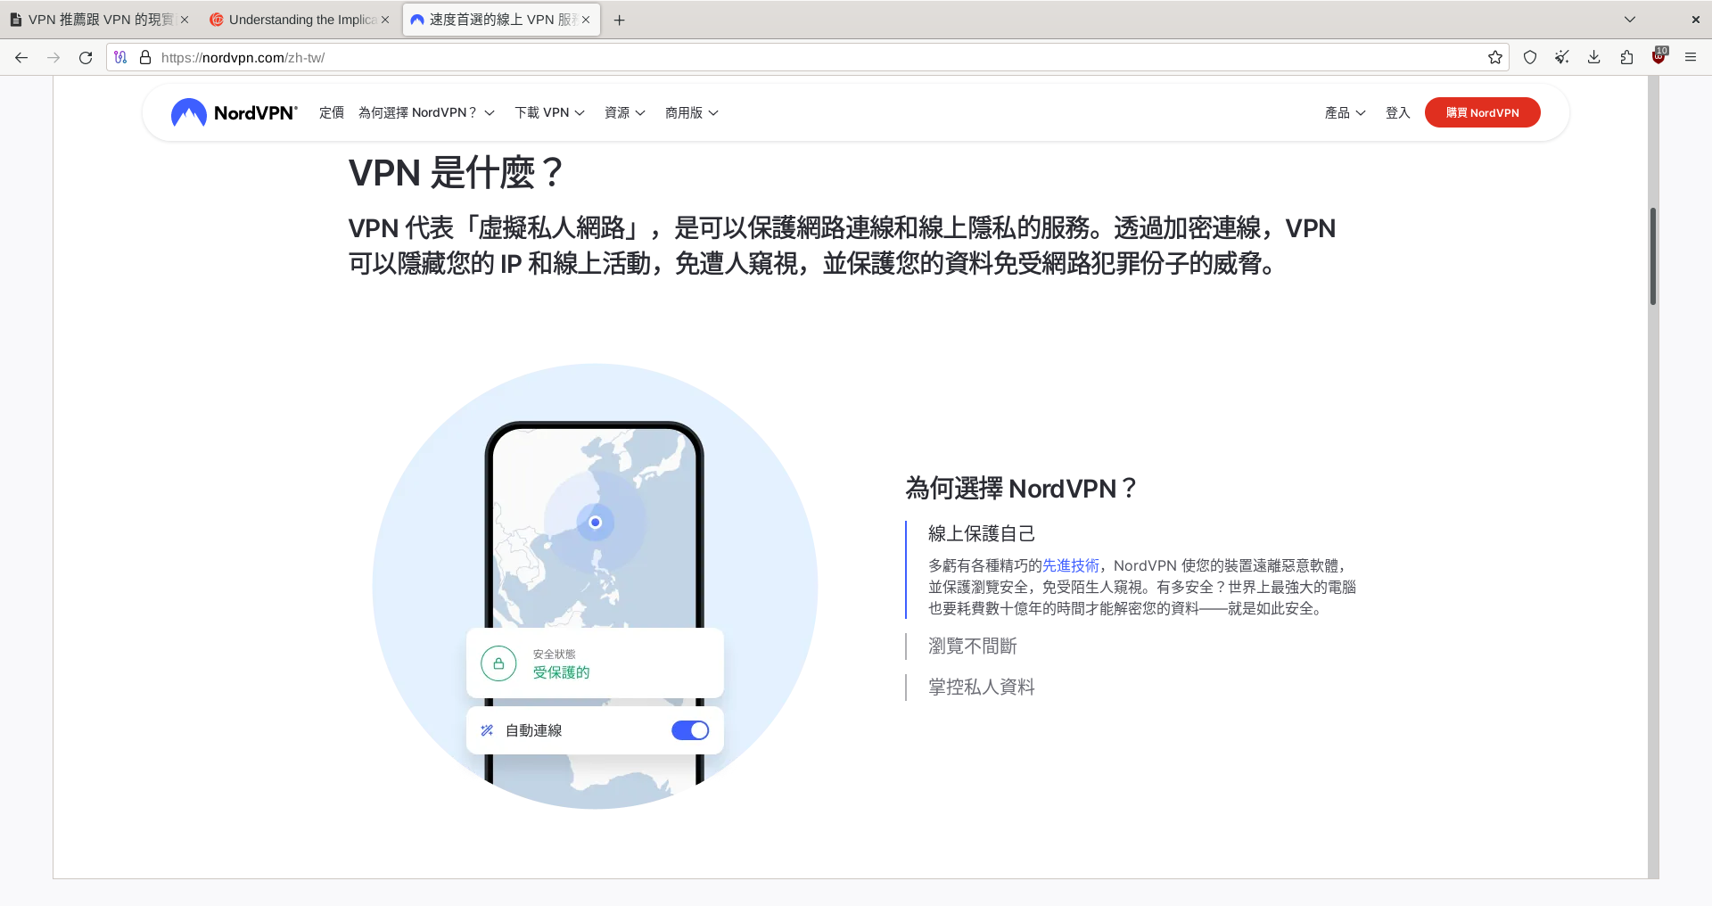The image size is (1712, 906).
Task: Click the red shield extension with badge 10
Action: coord(1659,57)
